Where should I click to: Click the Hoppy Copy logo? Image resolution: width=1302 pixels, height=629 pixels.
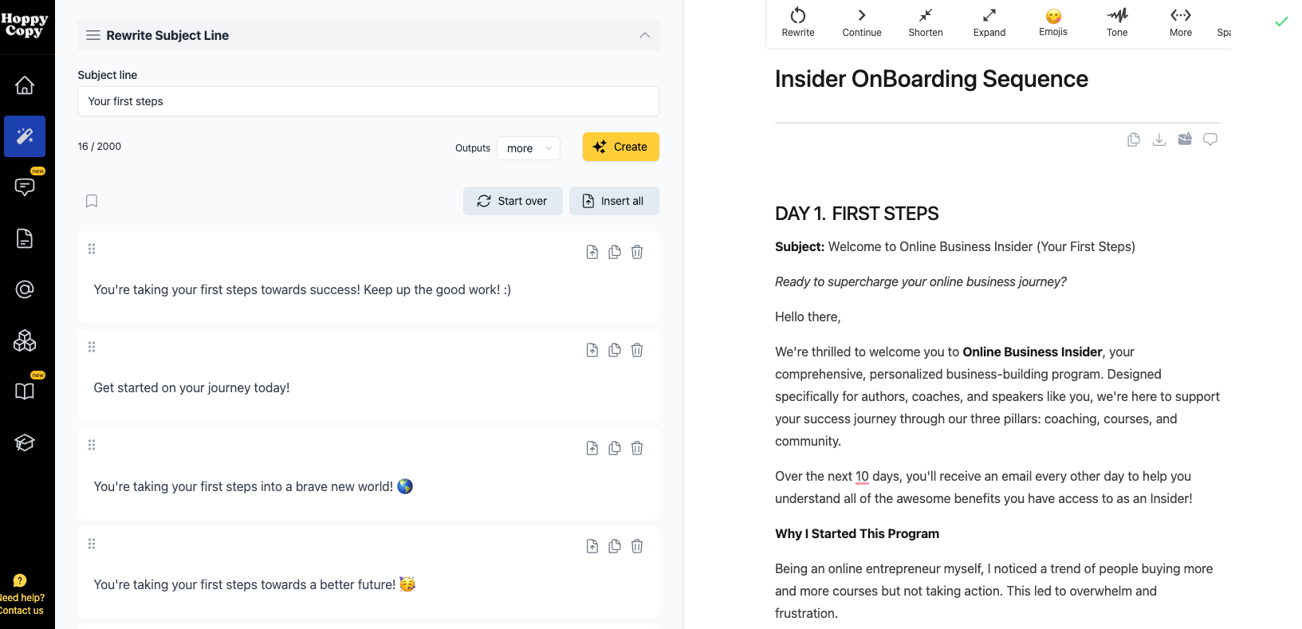pyautogui.click(x=24, y=25)
